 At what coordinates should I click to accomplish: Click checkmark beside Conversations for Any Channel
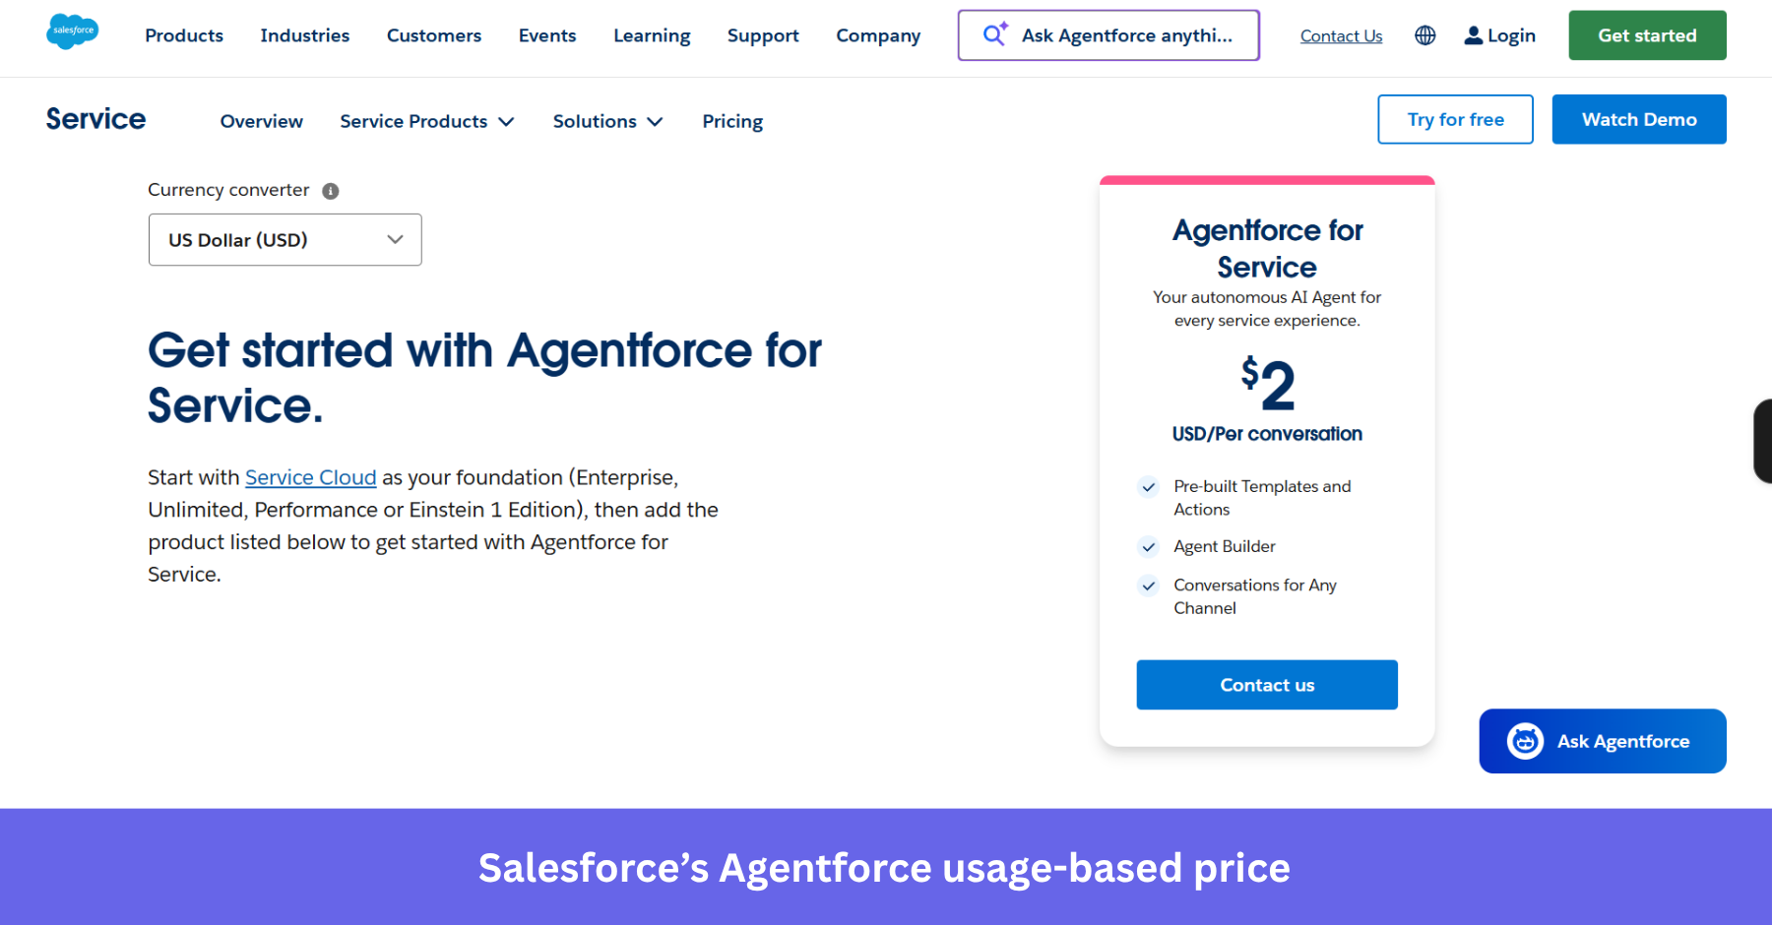pos(1148,586)
